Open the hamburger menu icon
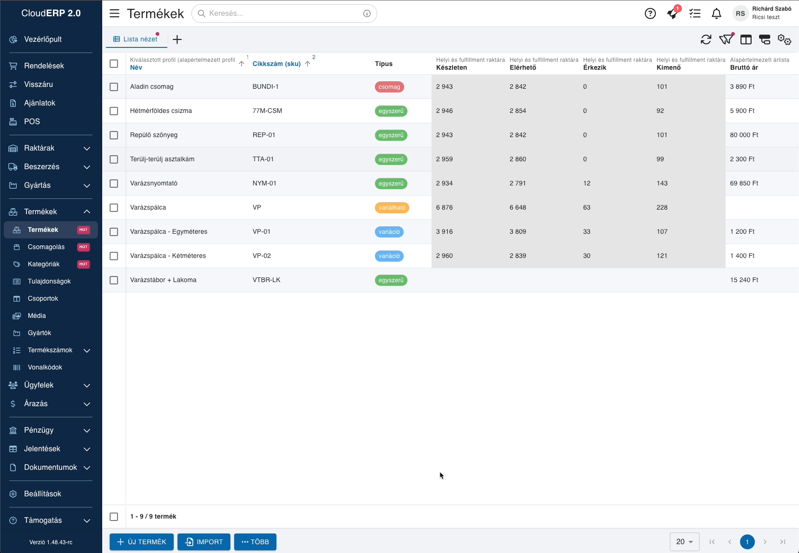 point(114,13)
